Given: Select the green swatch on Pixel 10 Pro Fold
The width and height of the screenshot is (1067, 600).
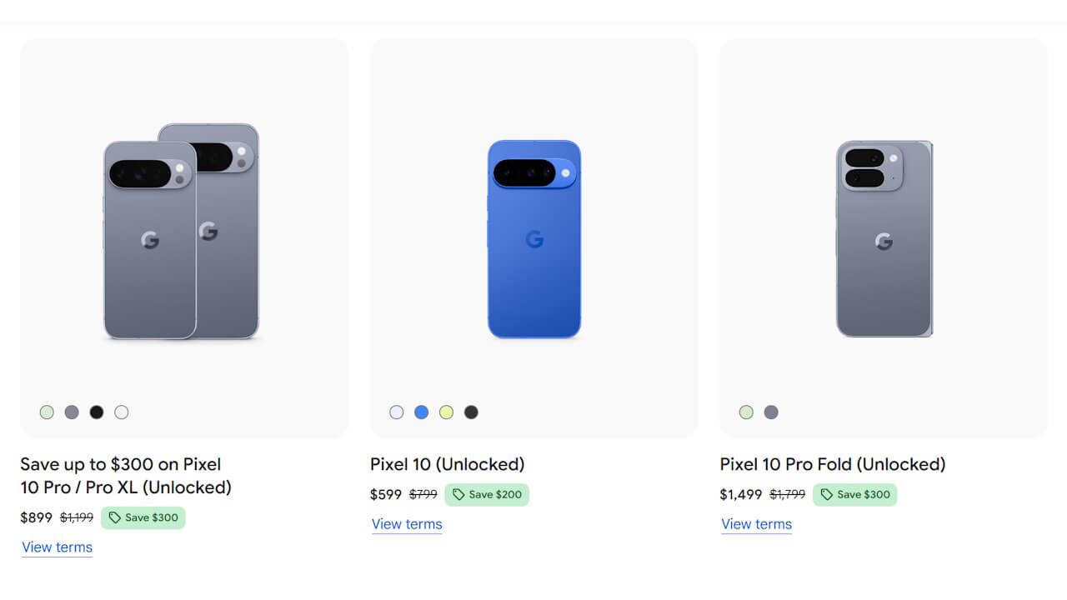Looking at the screenshot, I should pyautogui.click(x=746, y=412).
